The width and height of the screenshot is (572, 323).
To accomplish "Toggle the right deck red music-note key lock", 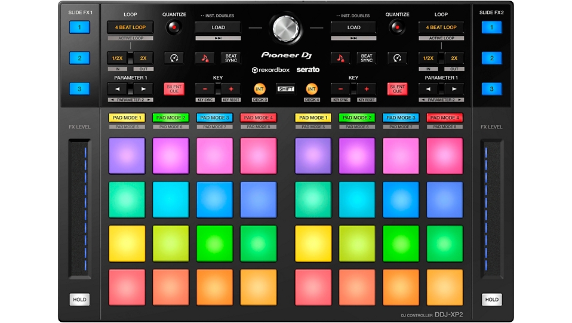I will [x=340, y=58].
